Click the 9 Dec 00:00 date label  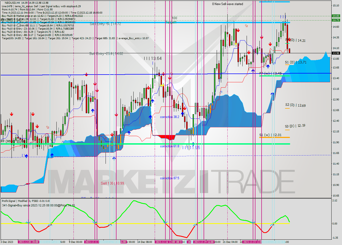[x=75, y=242]
